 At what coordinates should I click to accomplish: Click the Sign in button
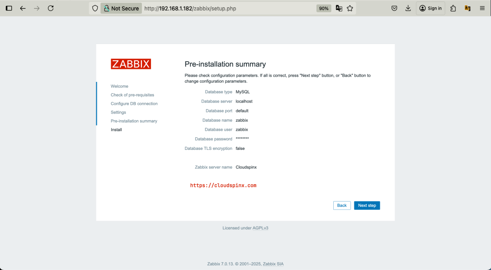click(x=431, y=9)
